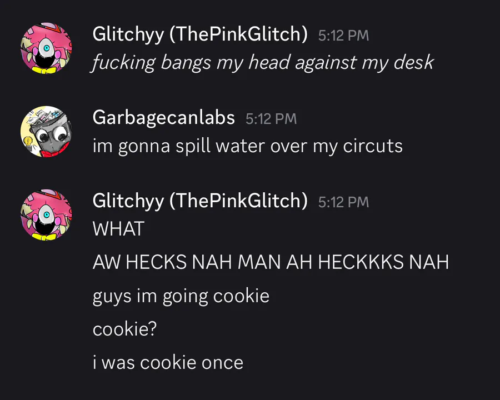Open the Garbagecanlabs trash can avatar

pyautogui.click(x=46, y=132)
